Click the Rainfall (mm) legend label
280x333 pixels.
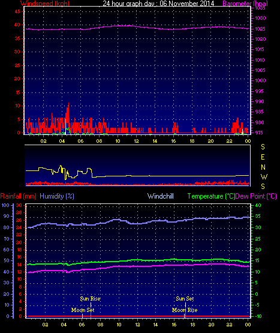(x=18, y=196)
